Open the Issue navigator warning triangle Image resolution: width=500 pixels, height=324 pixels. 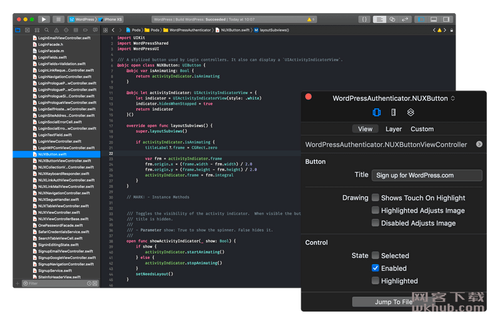click(56, 30)
